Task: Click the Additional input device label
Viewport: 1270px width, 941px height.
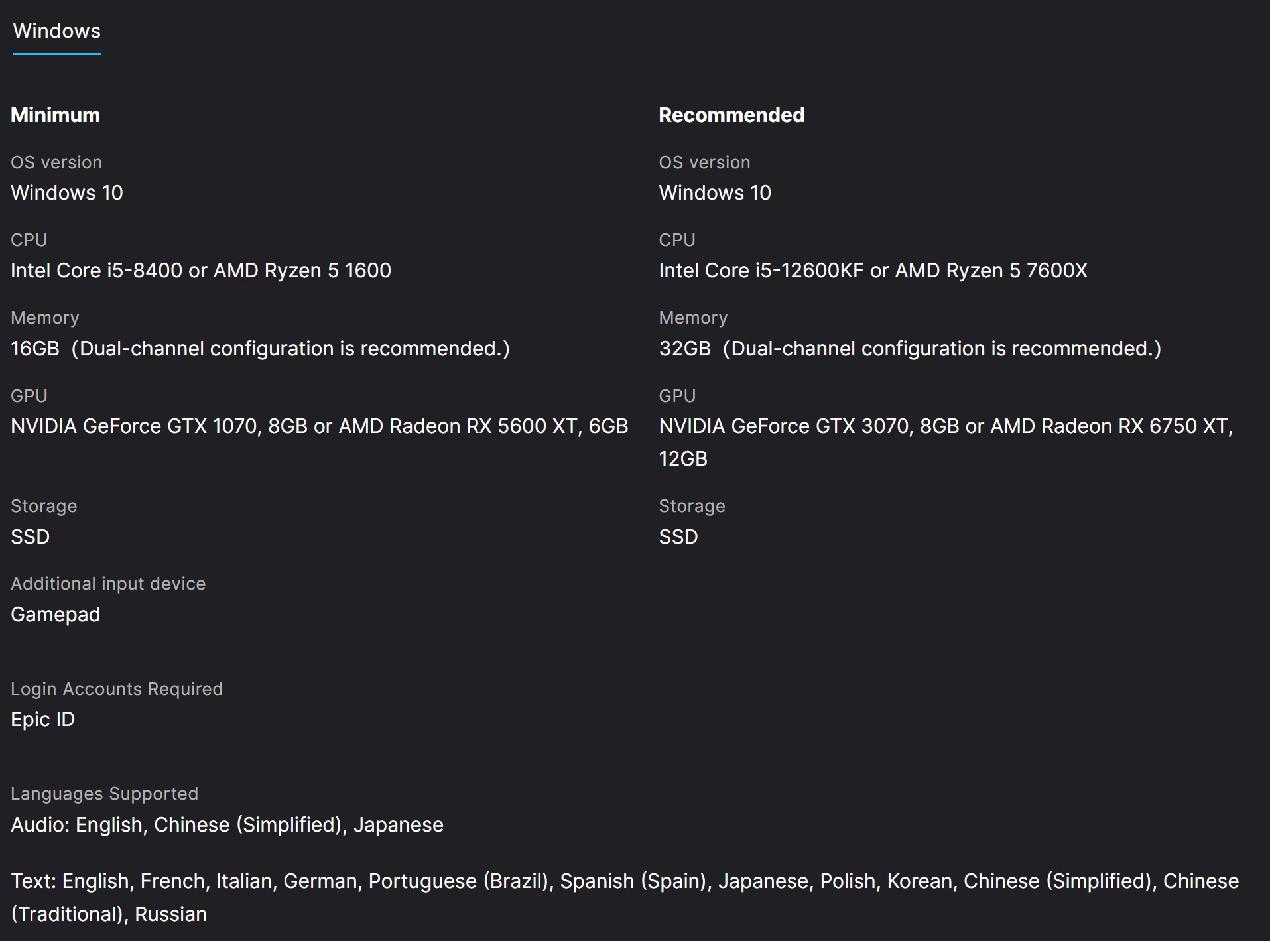Action: (108, 584)
